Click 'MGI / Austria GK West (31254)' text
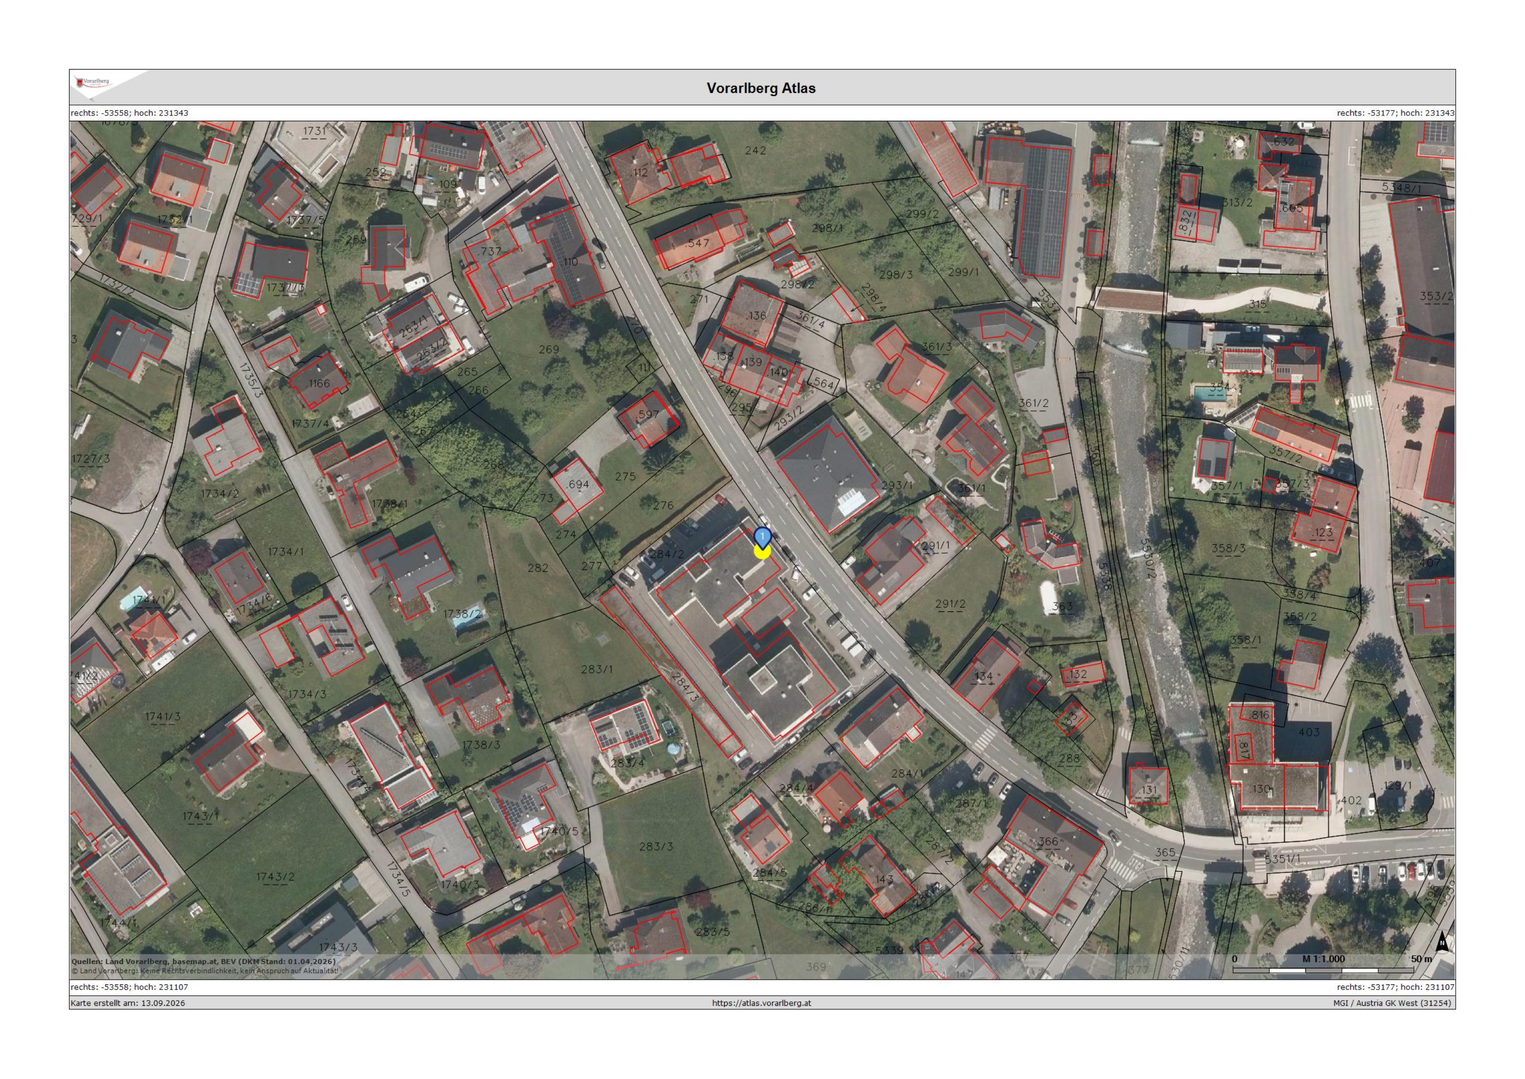 [x=1392, y=1003]
